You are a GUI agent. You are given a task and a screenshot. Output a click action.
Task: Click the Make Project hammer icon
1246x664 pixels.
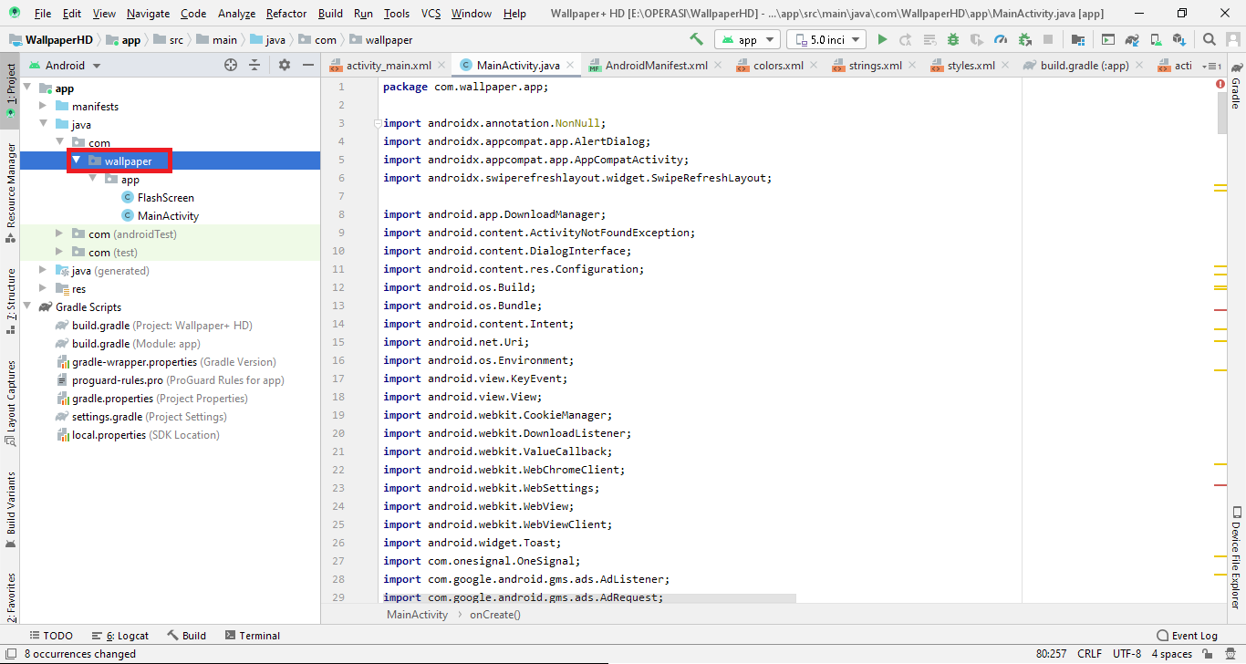click(x=696, y=39)
